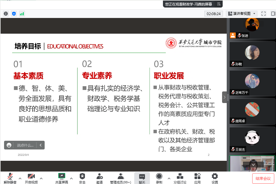Viewport: 276px width, 184px height.
Task: Open the 安全 security options
Action: (x=82, y=178)
